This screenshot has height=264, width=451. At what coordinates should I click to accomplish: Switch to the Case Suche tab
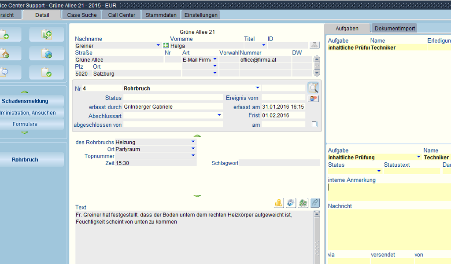click(x=82, y=15)
